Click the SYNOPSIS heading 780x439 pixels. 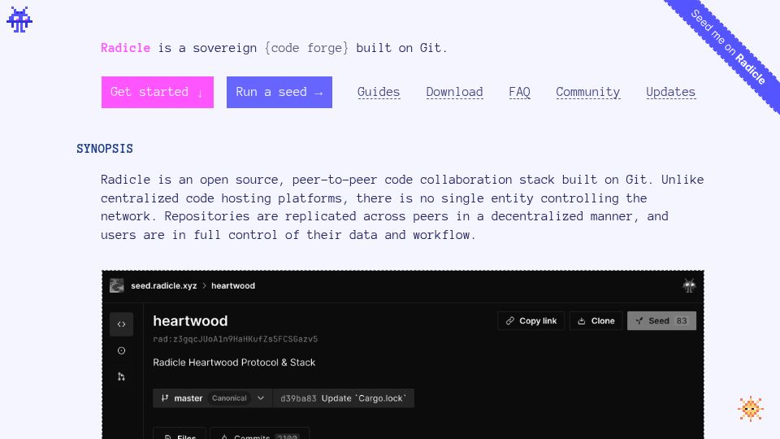pos(105,148)
